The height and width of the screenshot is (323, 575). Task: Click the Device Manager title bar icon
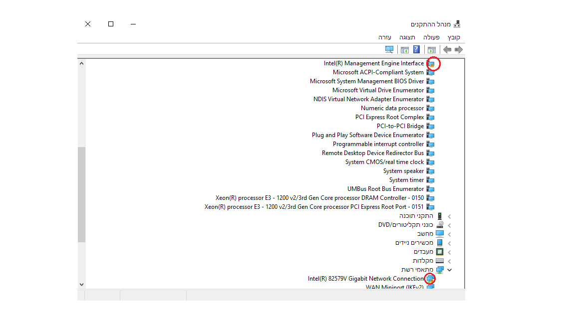(x=457, y=24)
